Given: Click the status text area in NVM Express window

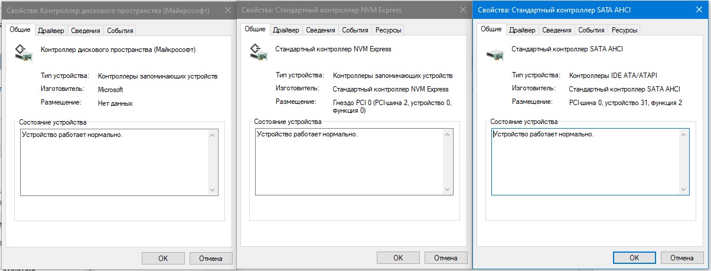Looking at the screenshot, I should 348,161.
